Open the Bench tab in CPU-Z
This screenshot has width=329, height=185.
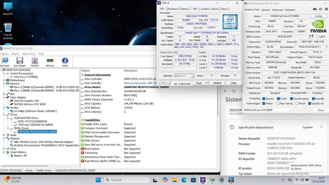[215, 9]
